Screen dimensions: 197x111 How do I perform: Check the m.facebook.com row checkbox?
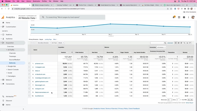pos(29,74)
